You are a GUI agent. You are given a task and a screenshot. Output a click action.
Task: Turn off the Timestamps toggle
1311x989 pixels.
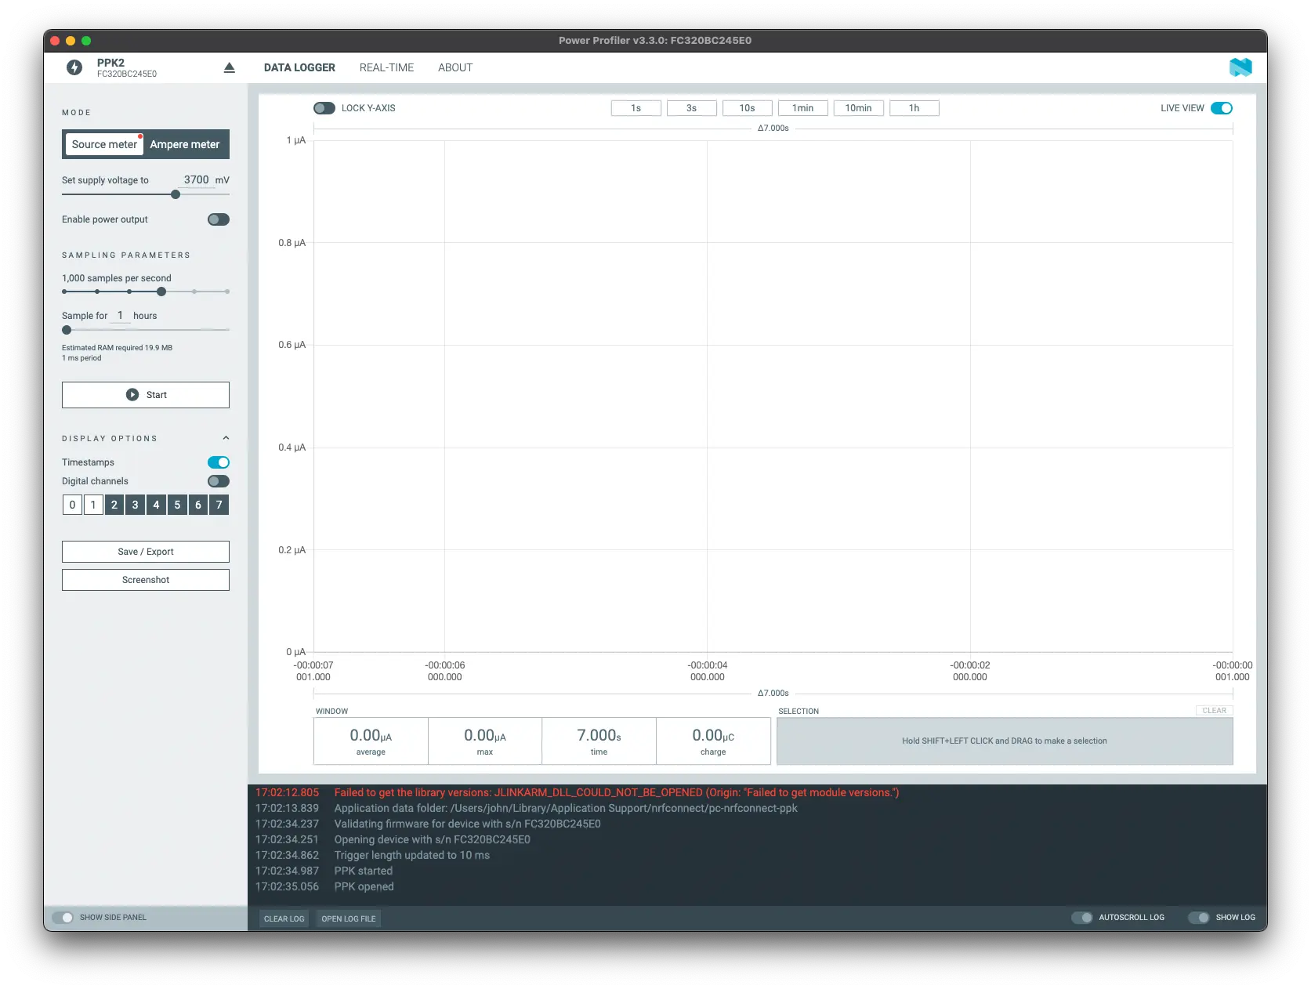[x=219, y=462]
